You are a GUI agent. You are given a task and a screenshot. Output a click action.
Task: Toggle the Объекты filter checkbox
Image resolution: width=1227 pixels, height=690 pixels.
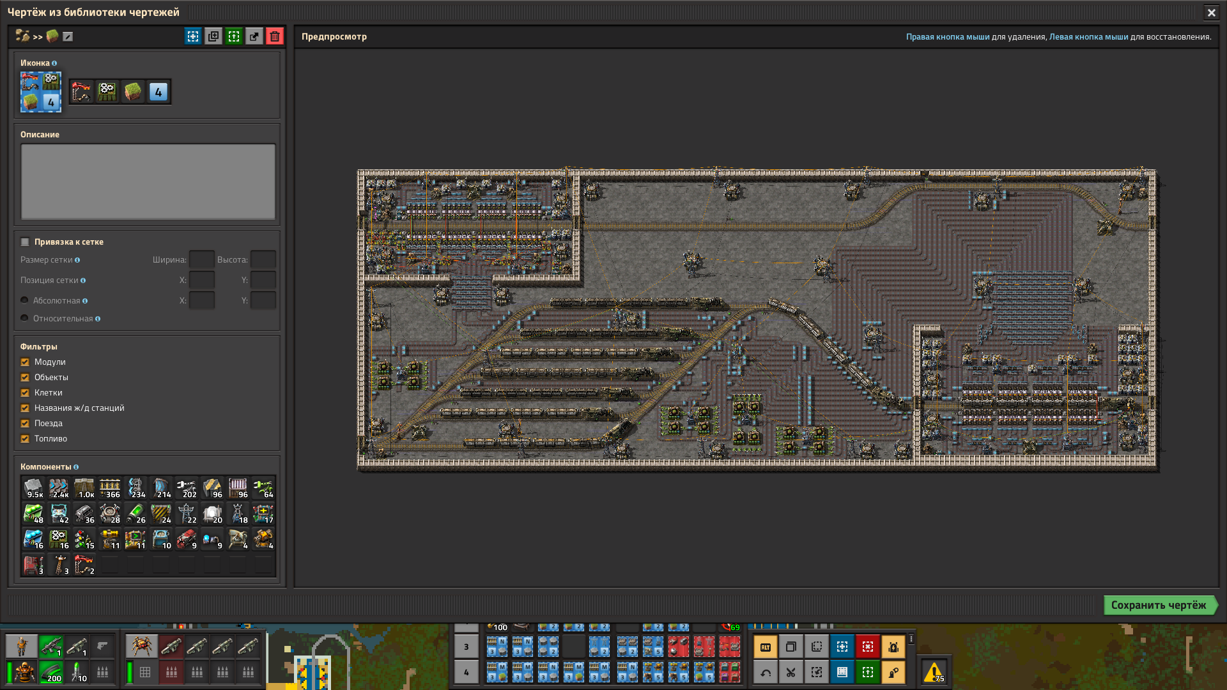tap(25, 377)
